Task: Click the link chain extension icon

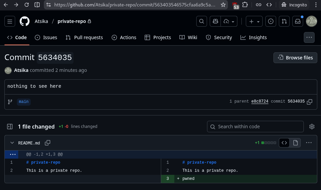Action: (259, 5)
